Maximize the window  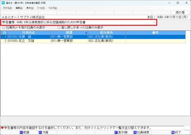(x=178, y=3)
